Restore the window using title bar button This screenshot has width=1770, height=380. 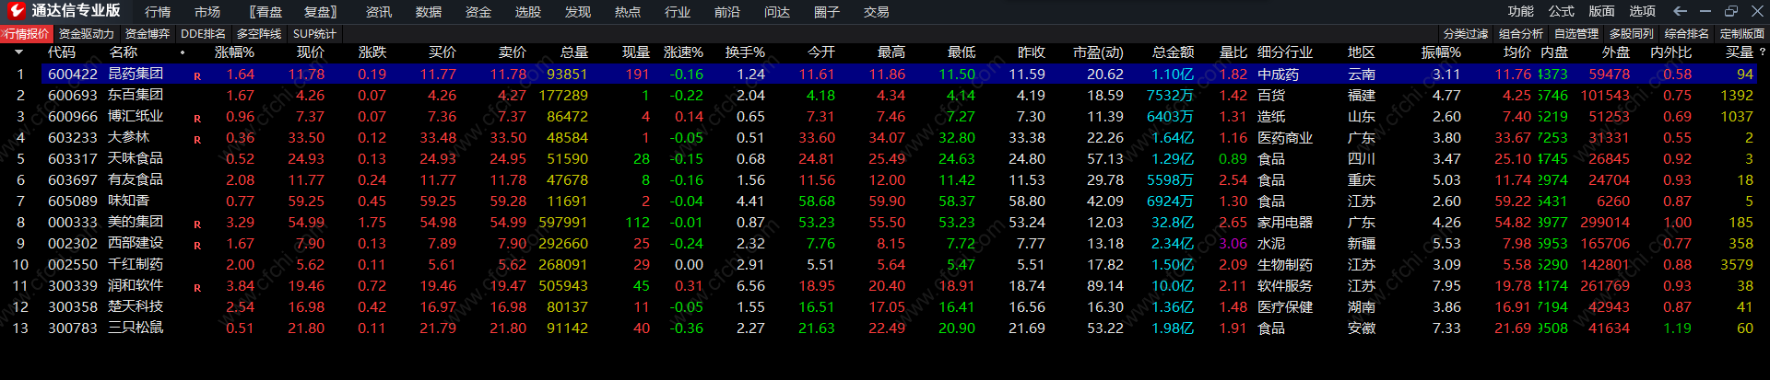click(1730, 11)
